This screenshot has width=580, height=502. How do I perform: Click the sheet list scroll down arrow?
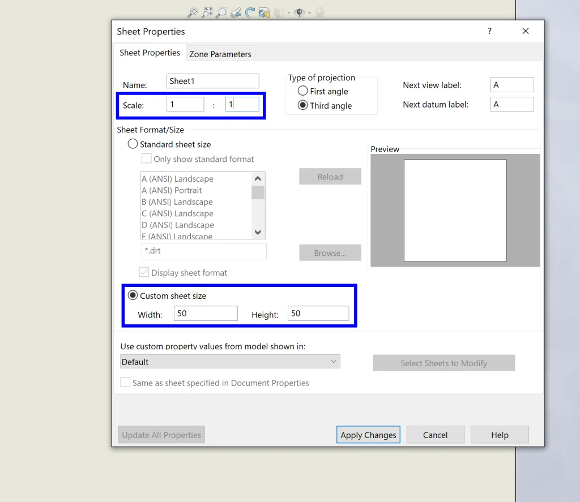[x=258, y=232]
